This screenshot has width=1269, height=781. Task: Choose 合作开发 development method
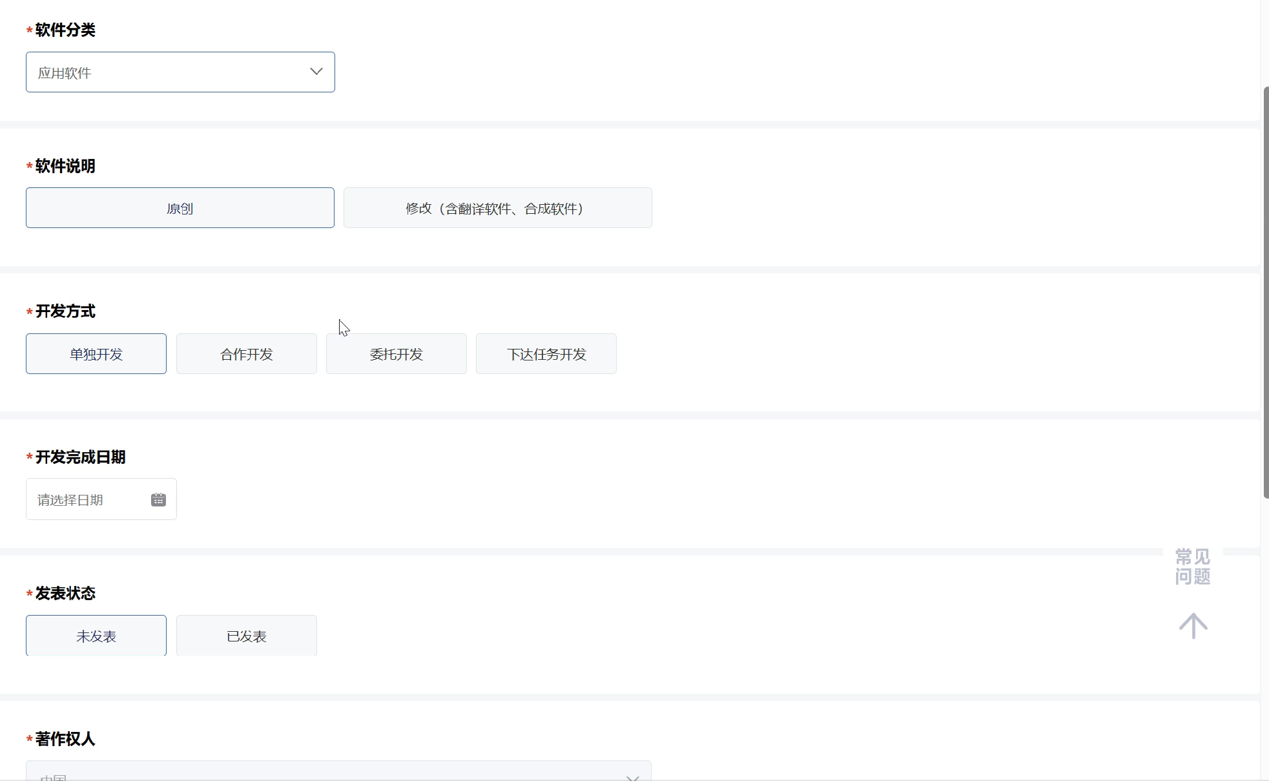[246, 354]
